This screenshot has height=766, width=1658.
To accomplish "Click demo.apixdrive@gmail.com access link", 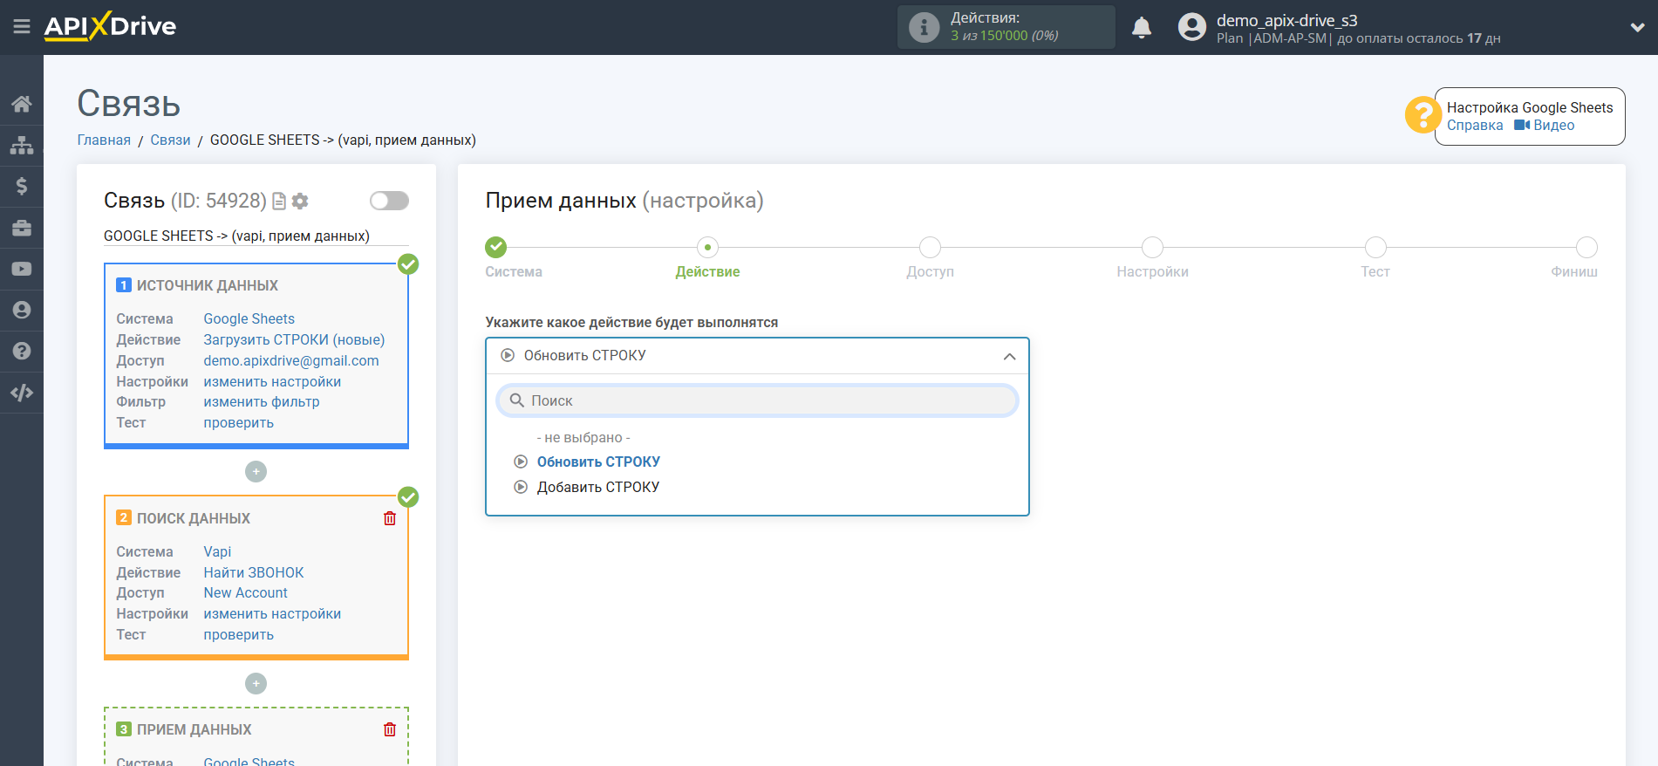I will [x=291, y=361].
